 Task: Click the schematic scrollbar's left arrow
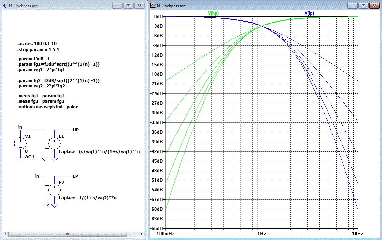4,234
